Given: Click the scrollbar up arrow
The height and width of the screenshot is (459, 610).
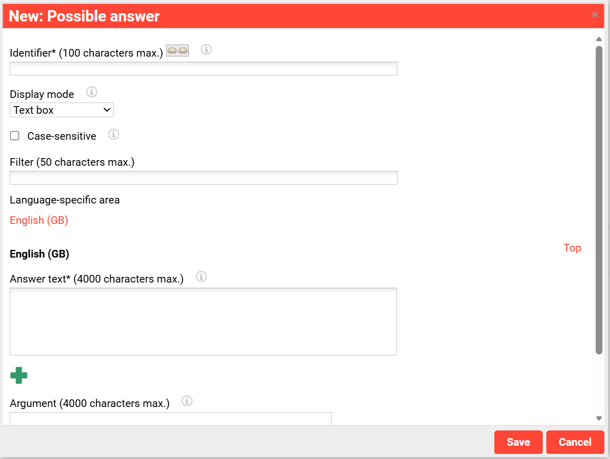Looking at the screenshot, I should pos(599,39).
